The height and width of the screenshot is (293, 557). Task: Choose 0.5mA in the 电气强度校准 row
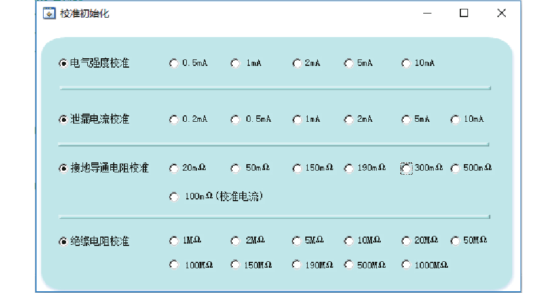(174, 64)
